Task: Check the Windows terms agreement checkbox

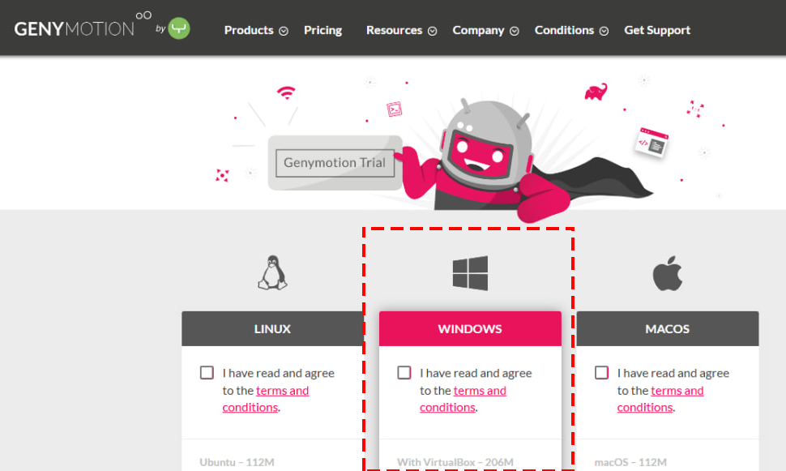Action: click(x=404, y=373)
